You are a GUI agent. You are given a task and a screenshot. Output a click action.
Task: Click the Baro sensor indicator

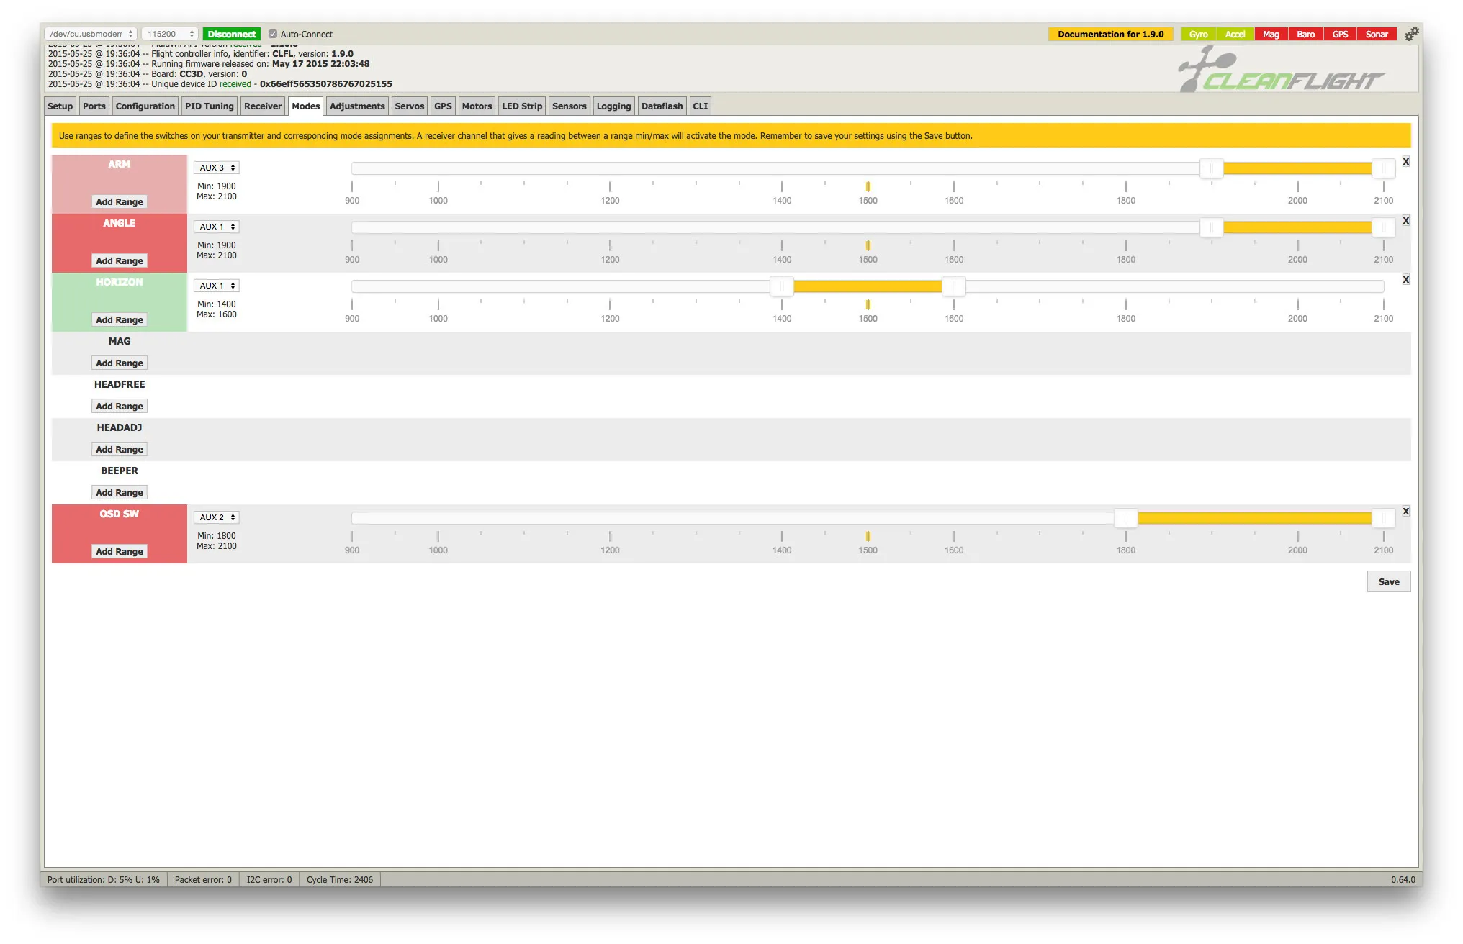(x=1305, y=35)
